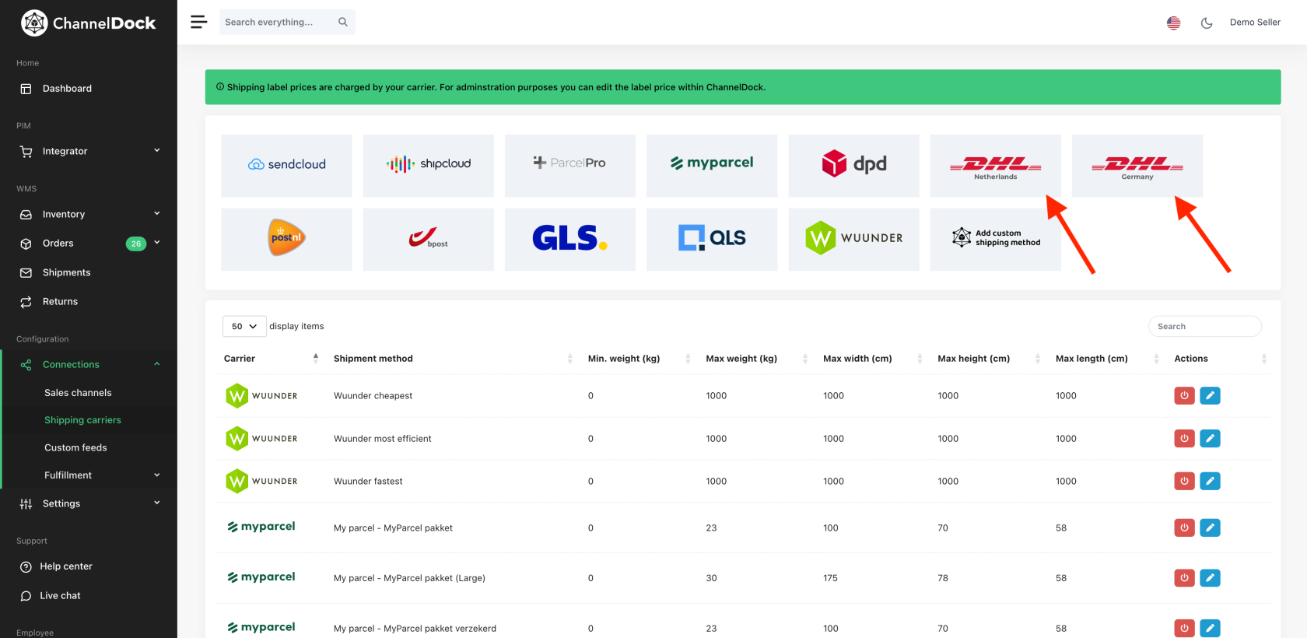Screen dimensions: 1307x638
Task: Click Wuunder logo in cheapest row
Action: (x=261, y=396)
